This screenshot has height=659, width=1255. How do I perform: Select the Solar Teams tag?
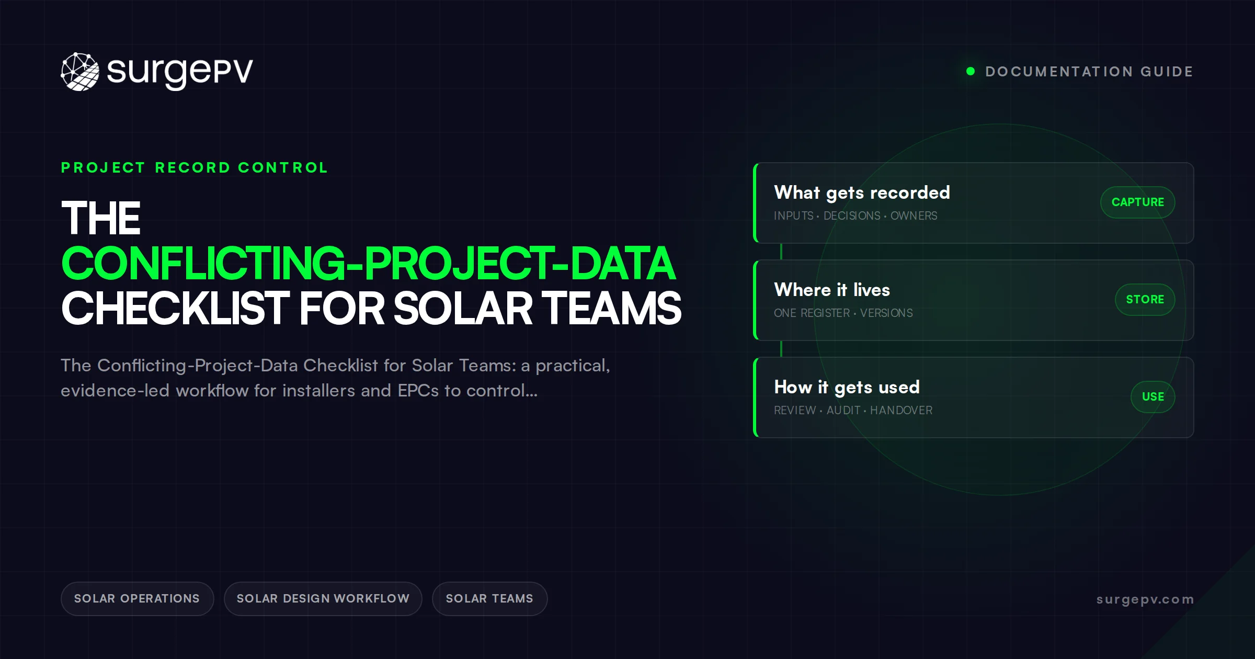(489, 599)
